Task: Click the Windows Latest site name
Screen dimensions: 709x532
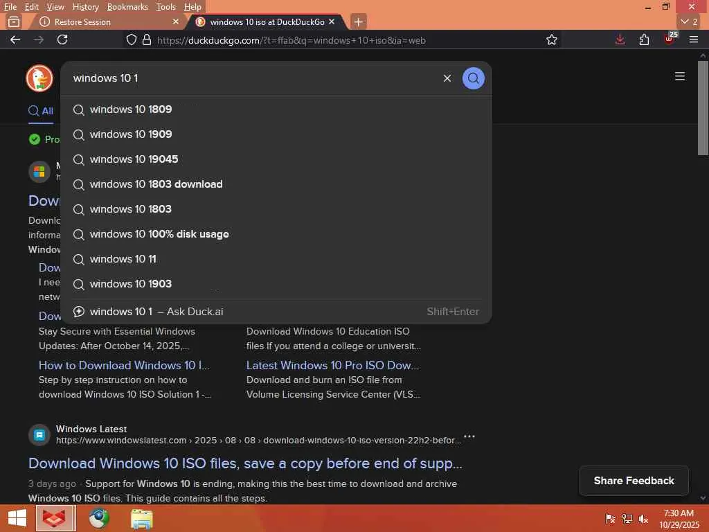Action: pyautogui.click(x=91, y=429)
